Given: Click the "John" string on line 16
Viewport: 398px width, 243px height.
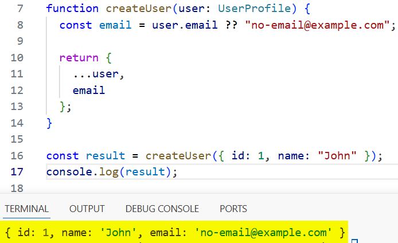Looking at the screenshot, I should (x=337, y=156).
